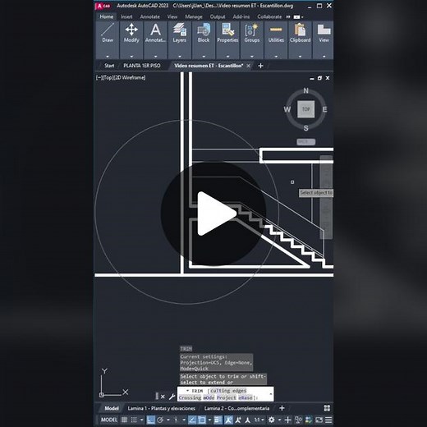The height and width of the screenshot is (427, 427).
Task: Click the Annotation Monitor plus icon in status bar
Action: [x=287, y=420]
